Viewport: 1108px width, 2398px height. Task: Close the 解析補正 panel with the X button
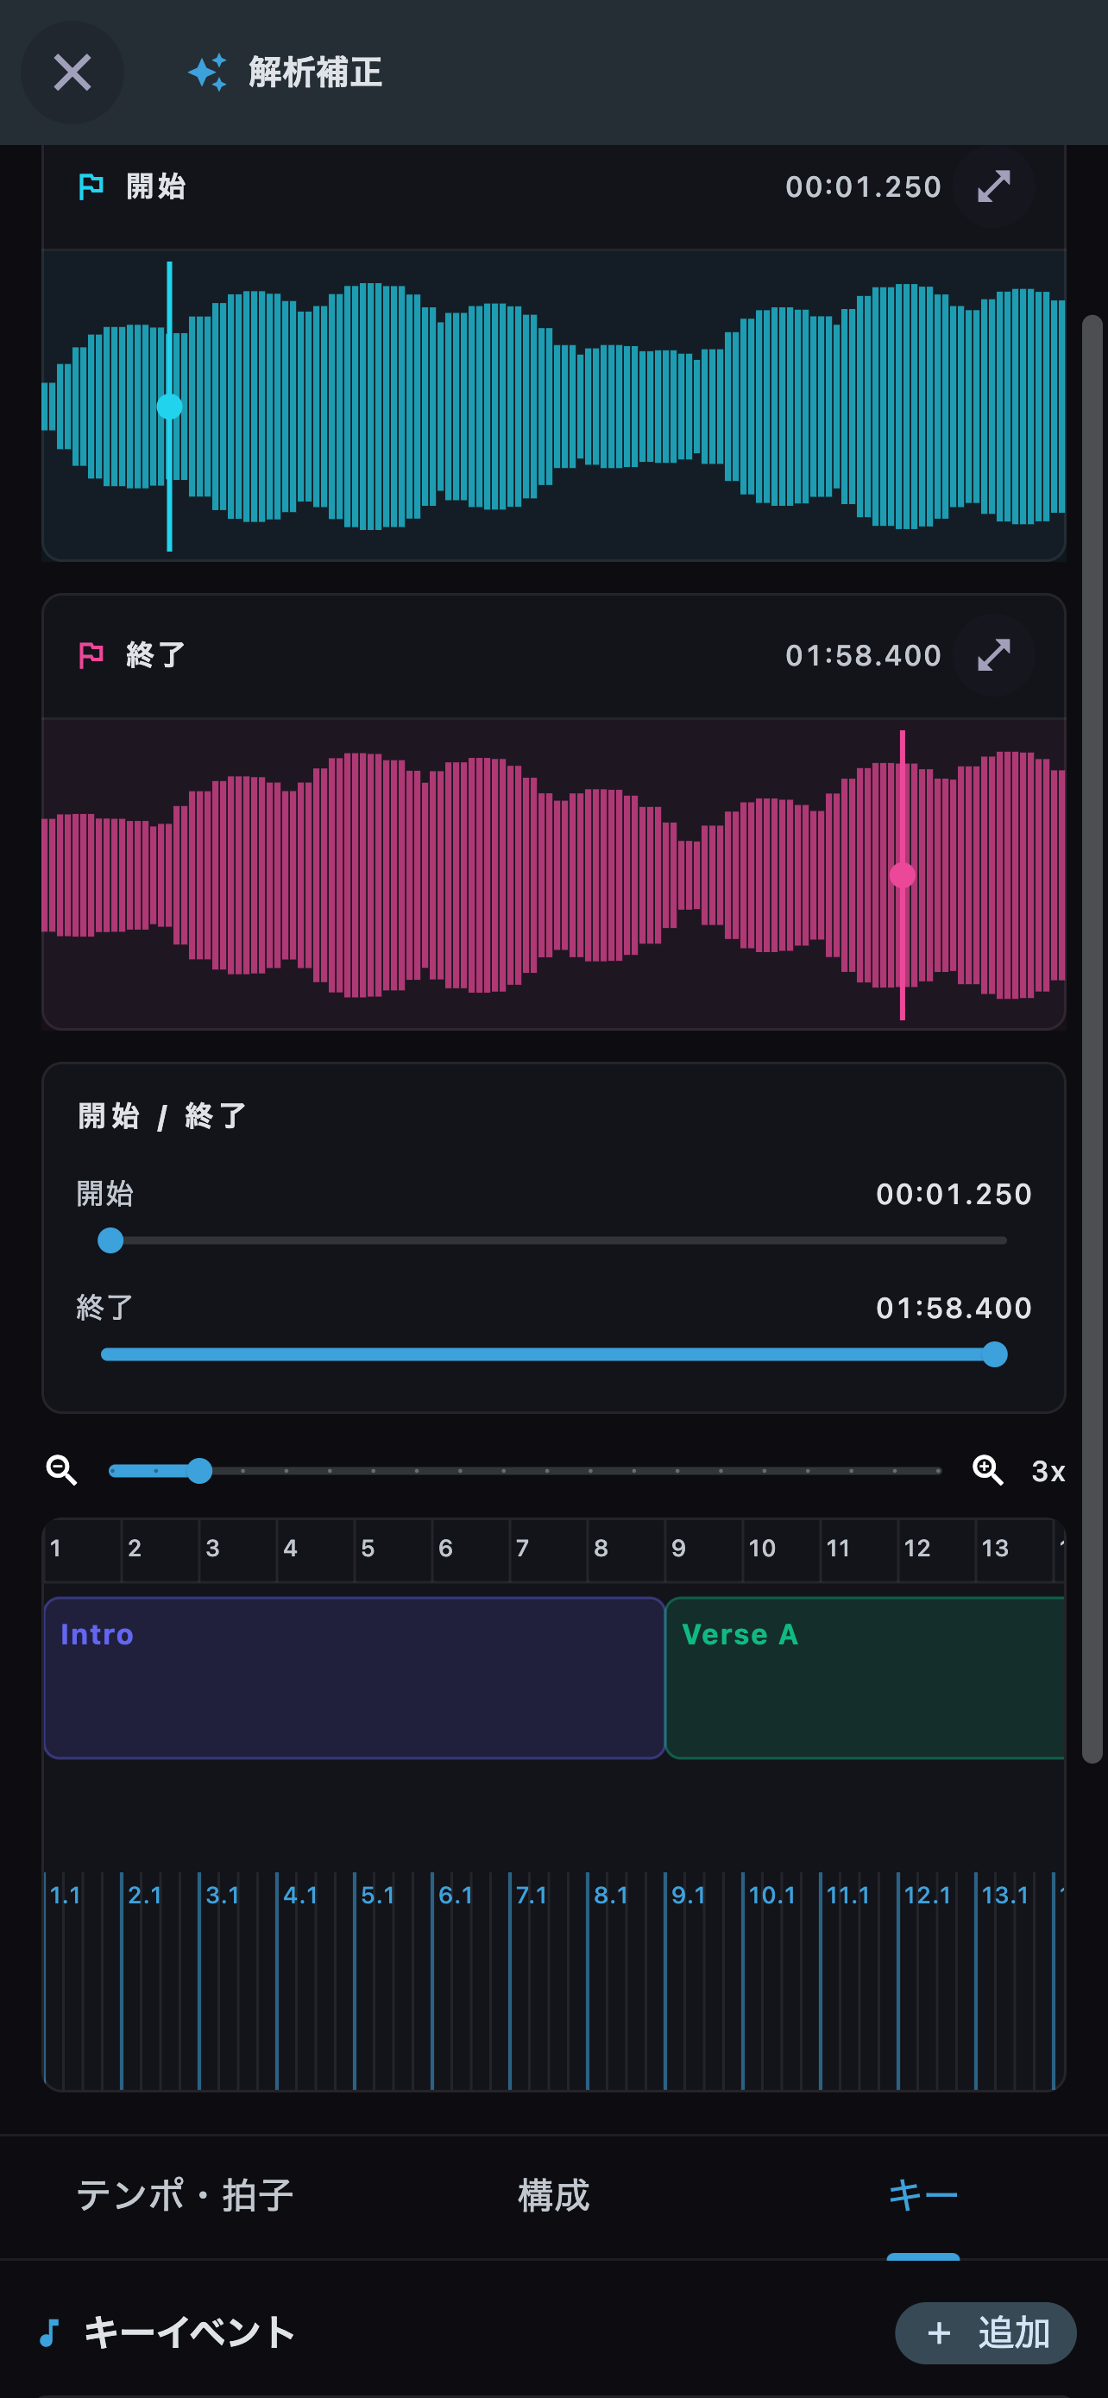click(72, 73)
